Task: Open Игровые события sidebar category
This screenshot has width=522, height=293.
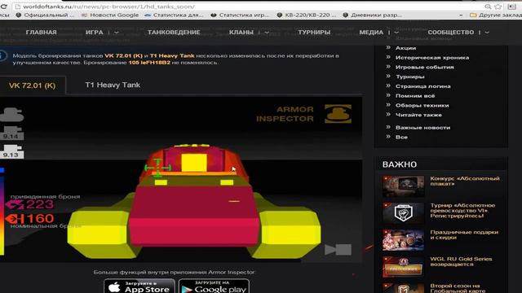Action: click(x=424, y=67)
